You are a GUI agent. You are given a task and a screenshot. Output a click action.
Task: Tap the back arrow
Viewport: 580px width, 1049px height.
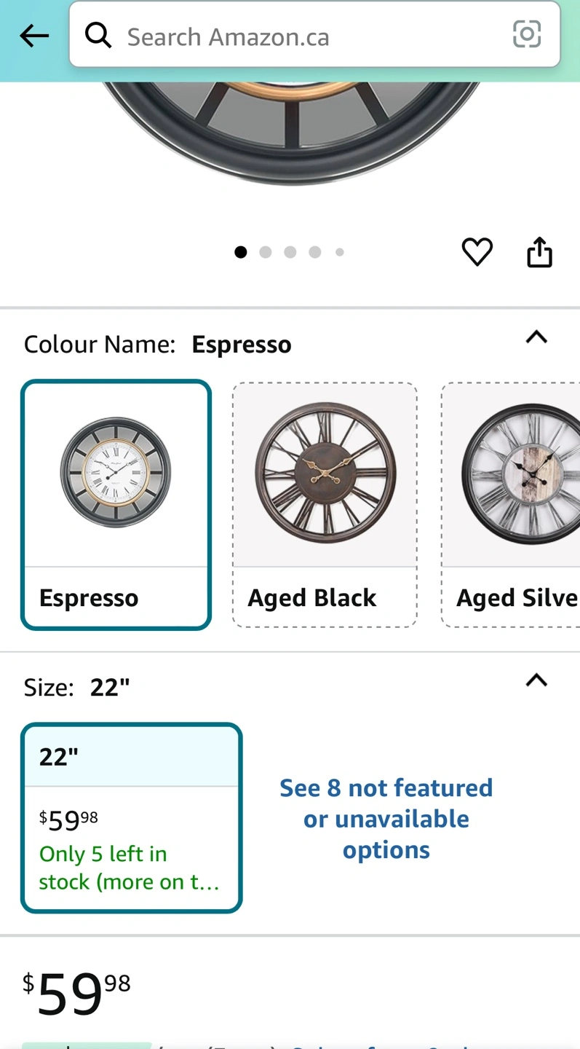[x=33, y=36]
